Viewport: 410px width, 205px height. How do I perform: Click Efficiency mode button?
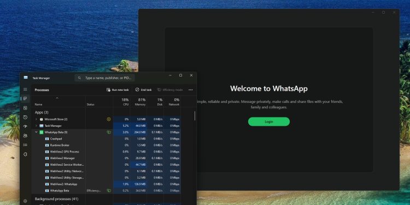[170, 90]
